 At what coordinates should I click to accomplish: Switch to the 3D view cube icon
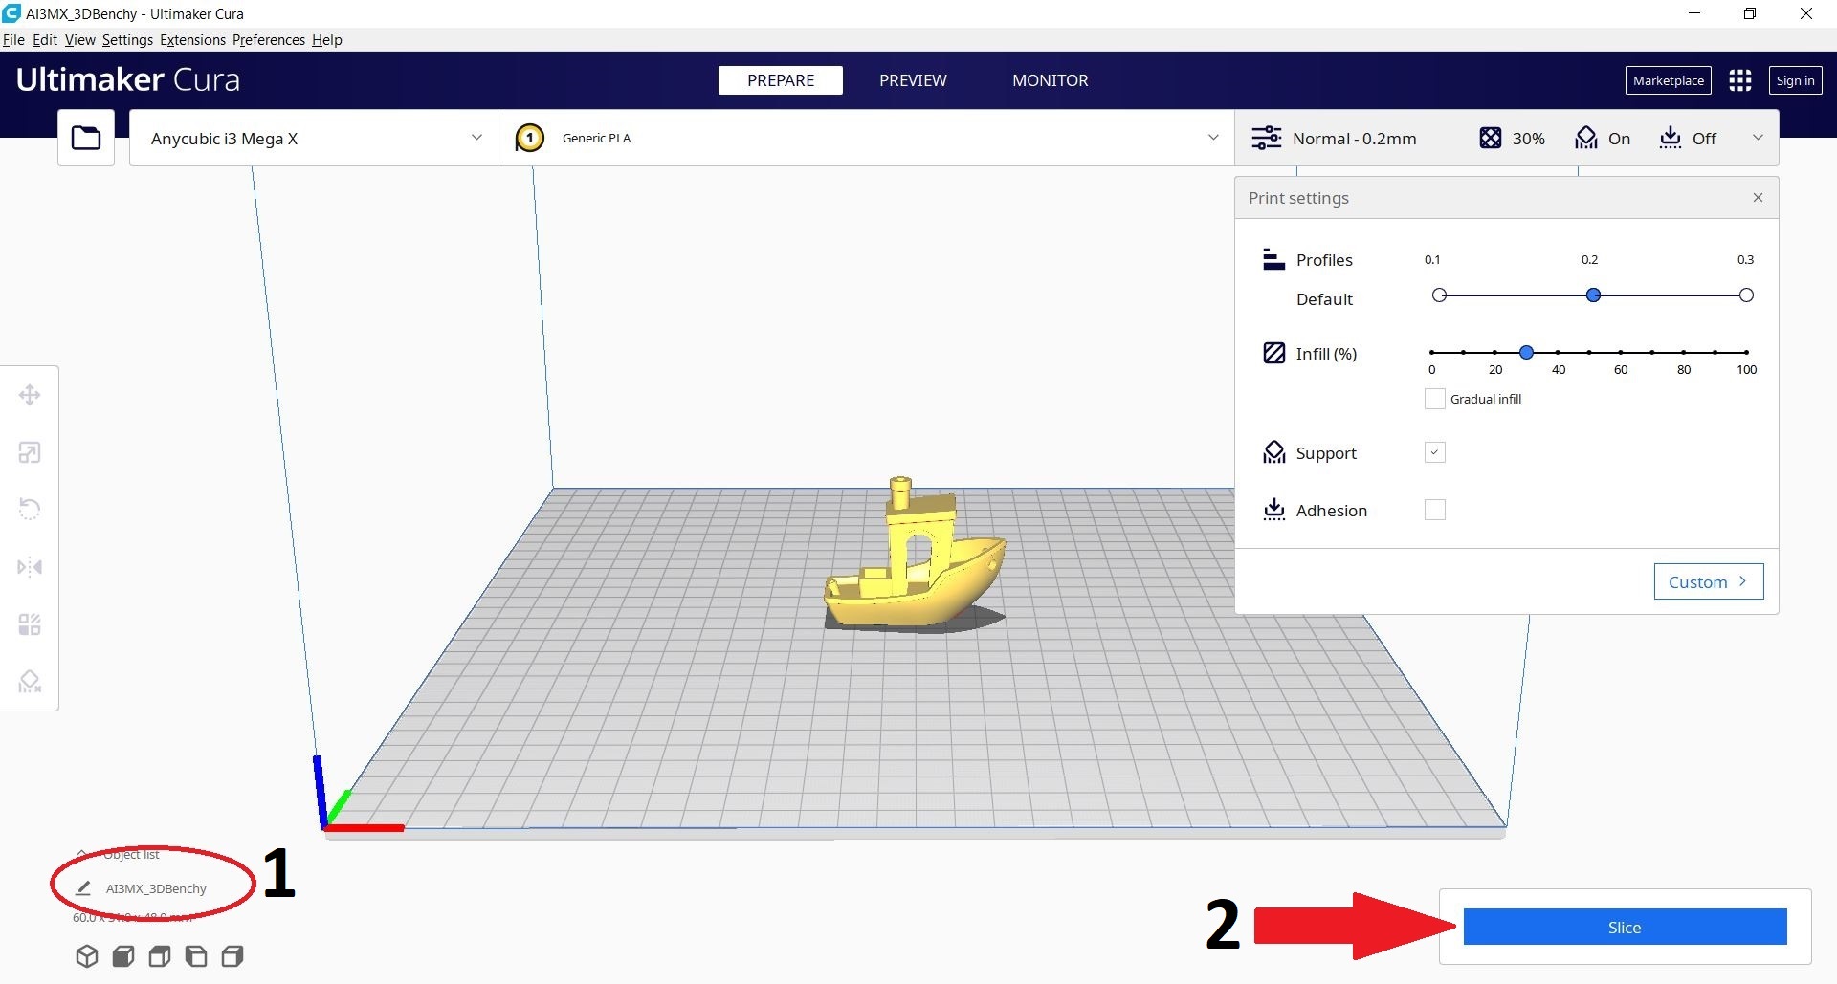pos(87,956)
